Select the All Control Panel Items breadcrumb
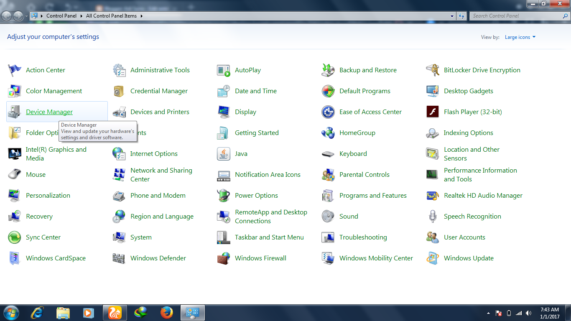 [111, 16]
